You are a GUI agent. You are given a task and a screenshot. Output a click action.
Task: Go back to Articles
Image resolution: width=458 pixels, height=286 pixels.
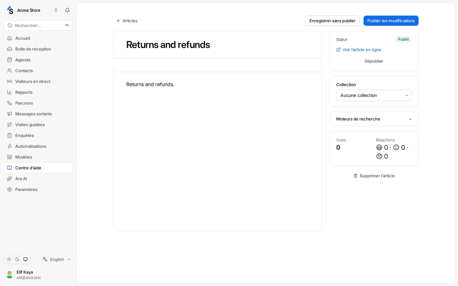[x=127, y=21]
